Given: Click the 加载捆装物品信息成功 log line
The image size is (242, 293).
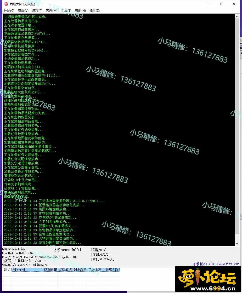Looking at the screenshot, I should tap(23, 125).
